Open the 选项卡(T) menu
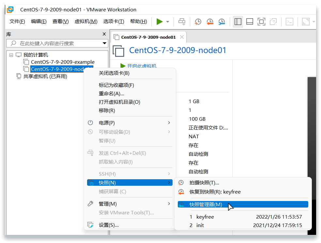This screenshot has height=243, width=321. tap(114, 21)
